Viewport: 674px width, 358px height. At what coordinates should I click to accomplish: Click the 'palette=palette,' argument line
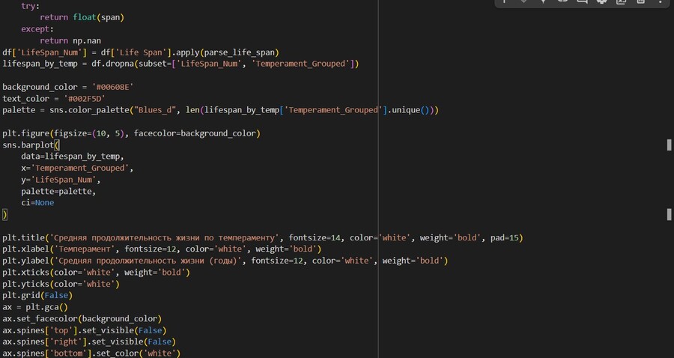(58, 192)
